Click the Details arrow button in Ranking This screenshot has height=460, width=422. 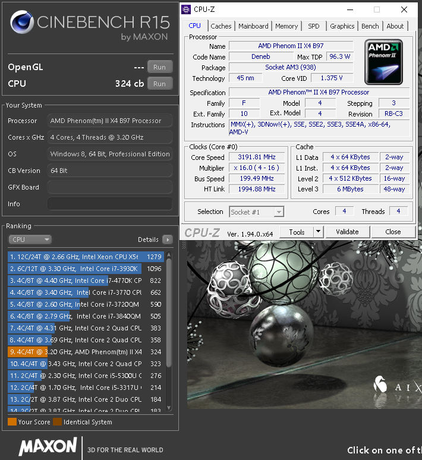coord(168,240)
